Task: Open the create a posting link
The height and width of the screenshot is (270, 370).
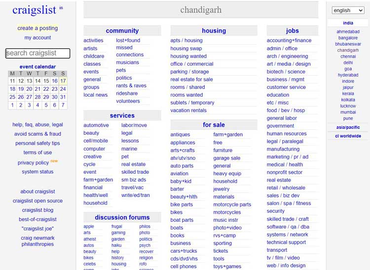Action: tap(37, 28)
